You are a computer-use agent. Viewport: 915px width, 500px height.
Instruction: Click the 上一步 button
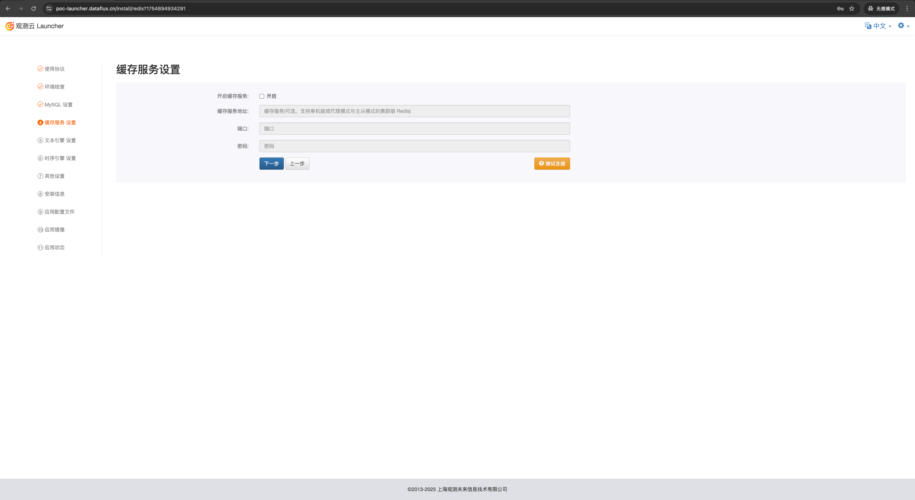click(x=297, y=164)
